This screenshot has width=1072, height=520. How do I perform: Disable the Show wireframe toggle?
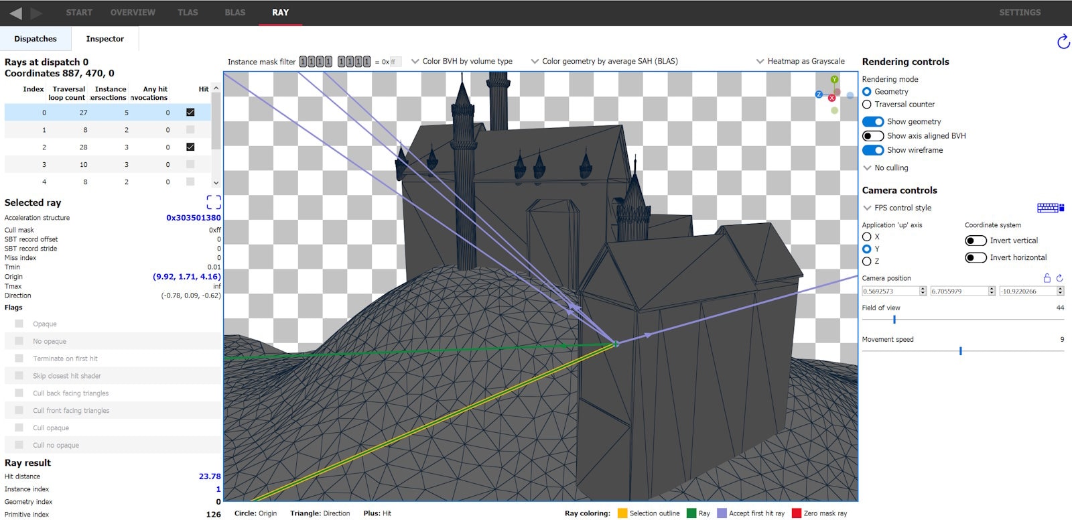pos(872,150)
